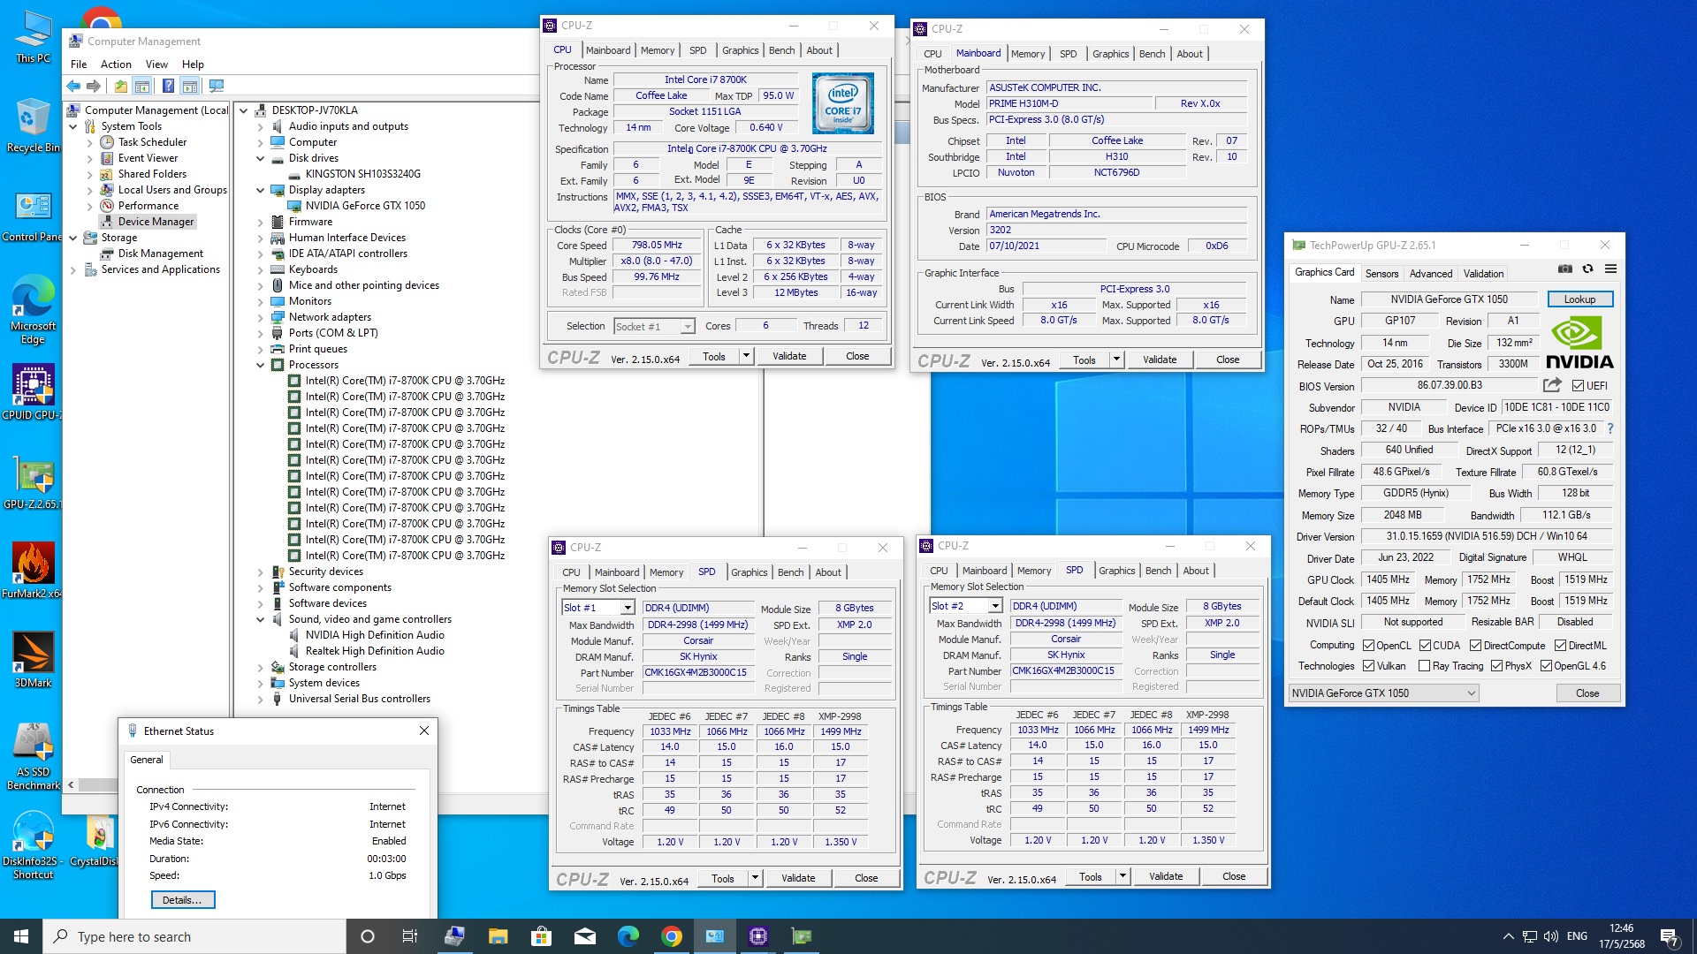
Task: Toggle the Ray Tracing checkbox in GPU-Z
Action: tap(1424, 666)
